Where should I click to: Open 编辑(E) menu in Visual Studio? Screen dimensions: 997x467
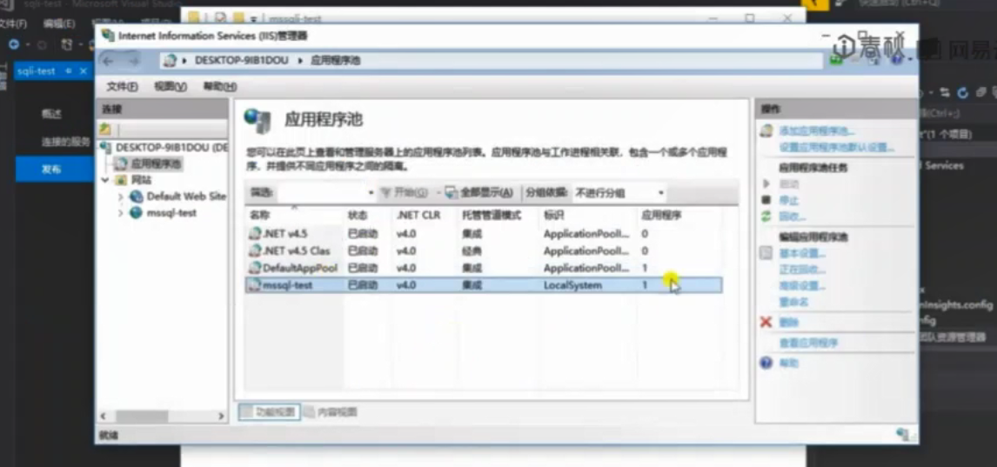[x=59, y=24]
